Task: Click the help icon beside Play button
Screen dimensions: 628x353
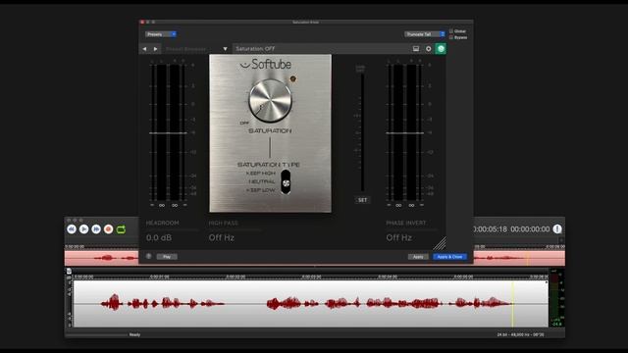Action: (x=148, y=256)
